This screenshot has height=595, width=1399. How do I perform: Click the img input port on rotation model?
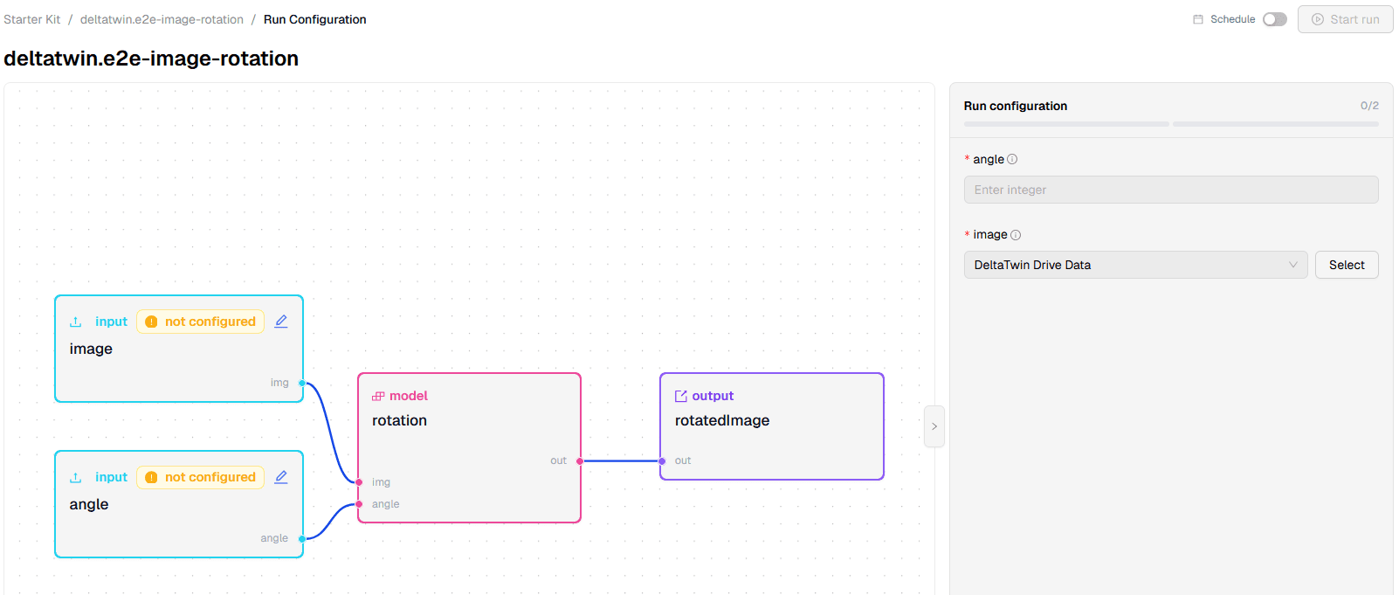point(359,482)
